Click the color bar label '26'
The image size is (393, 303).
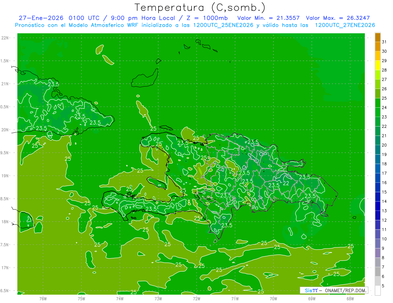pyautogui.click(x=384, y=89)
